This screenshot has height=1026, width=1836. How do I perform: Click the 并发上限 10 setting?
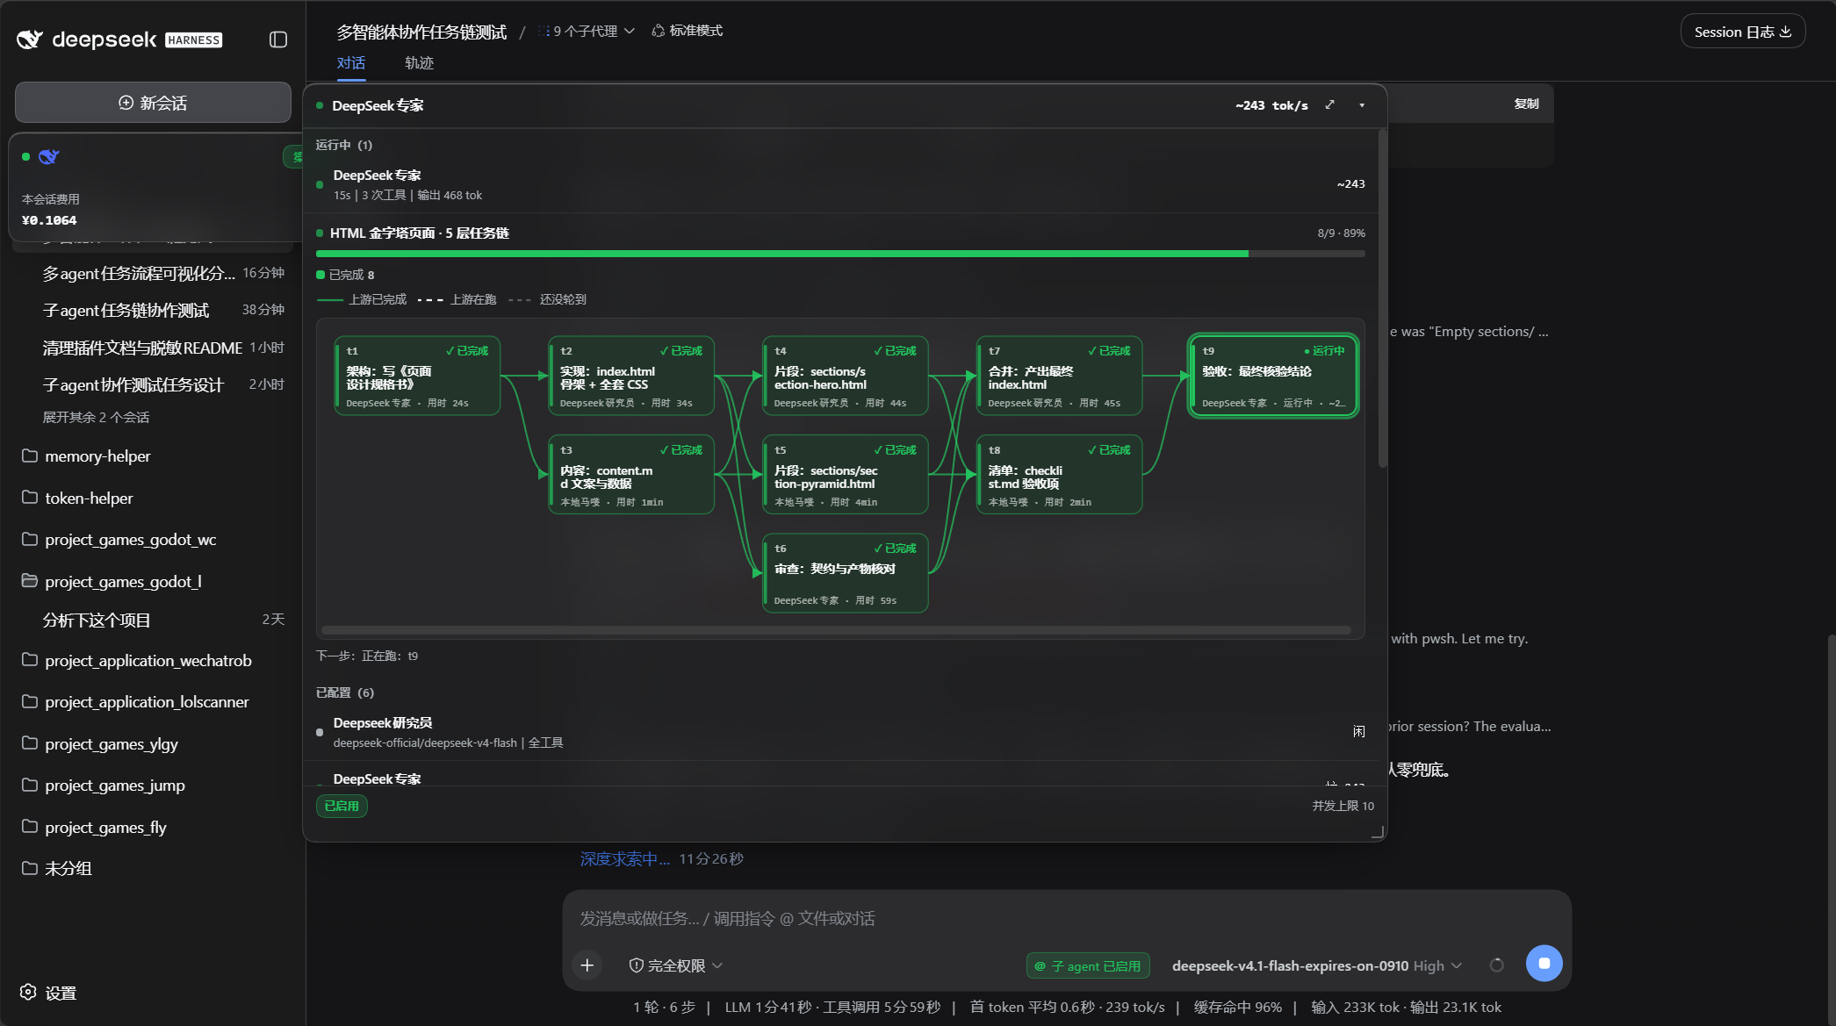1343,806
